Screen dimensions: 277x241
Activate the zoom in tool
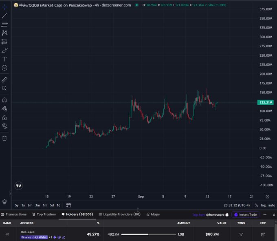click(x=4, y=88)
